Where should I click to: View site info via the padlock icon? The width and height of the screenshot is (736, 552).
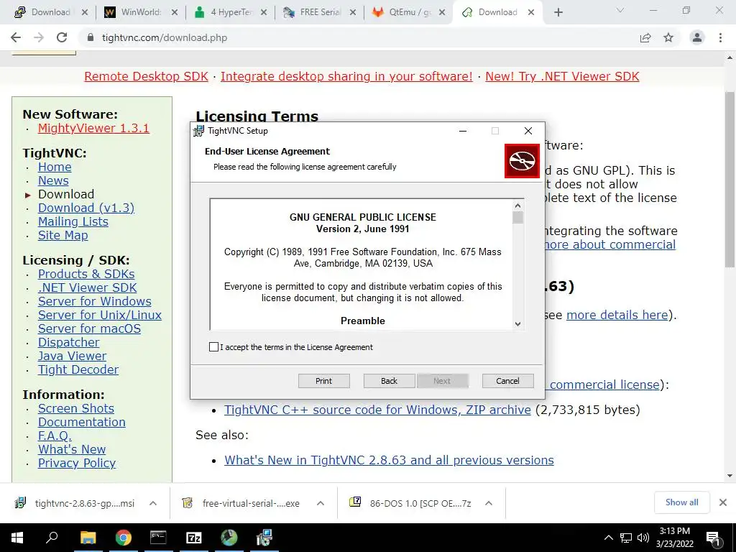(x=91, y=37)
